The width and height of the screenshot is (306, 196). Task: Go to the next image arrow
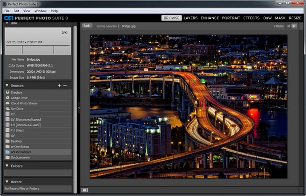click(294, 26)
